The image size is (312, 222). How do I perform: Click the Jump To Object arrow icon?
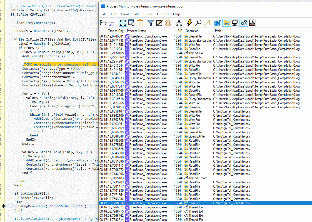[207, 23]
